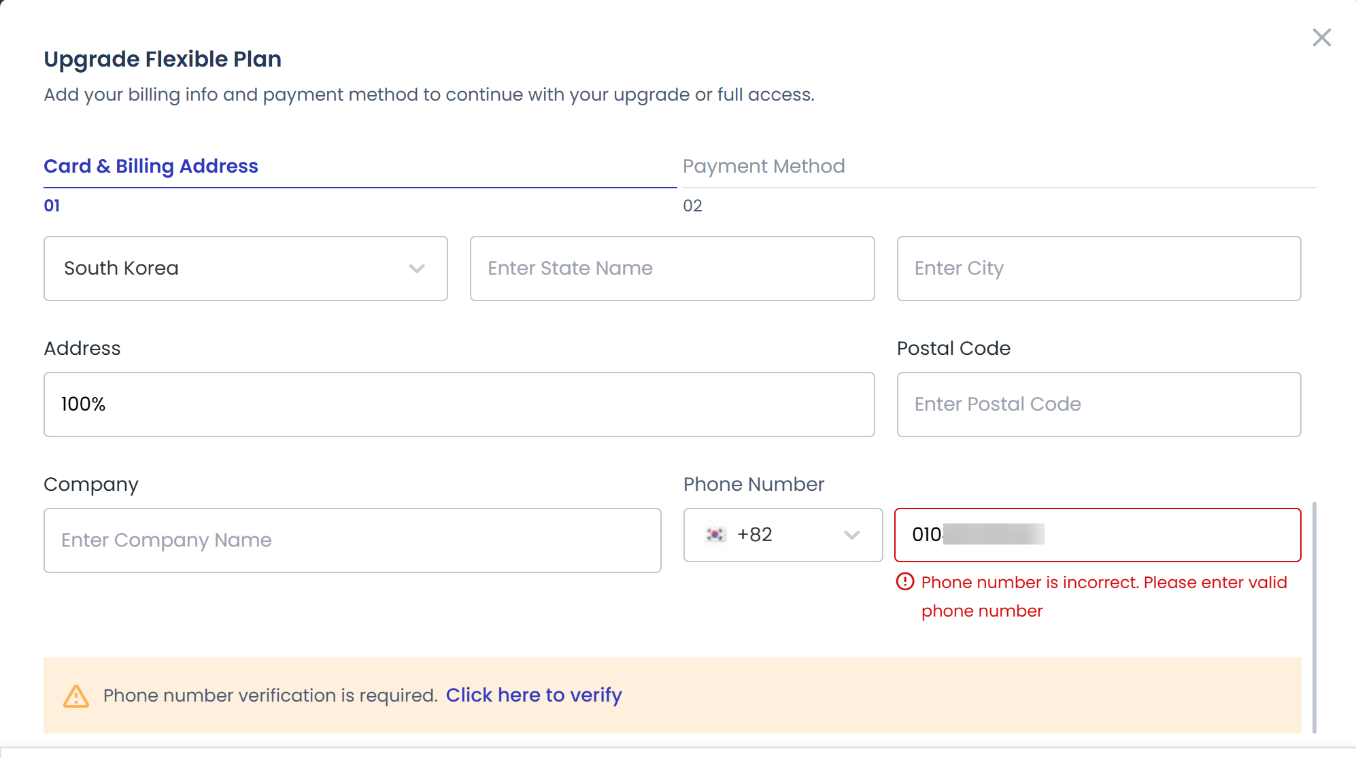Focus the Enter State Name field

pos(672,269)
